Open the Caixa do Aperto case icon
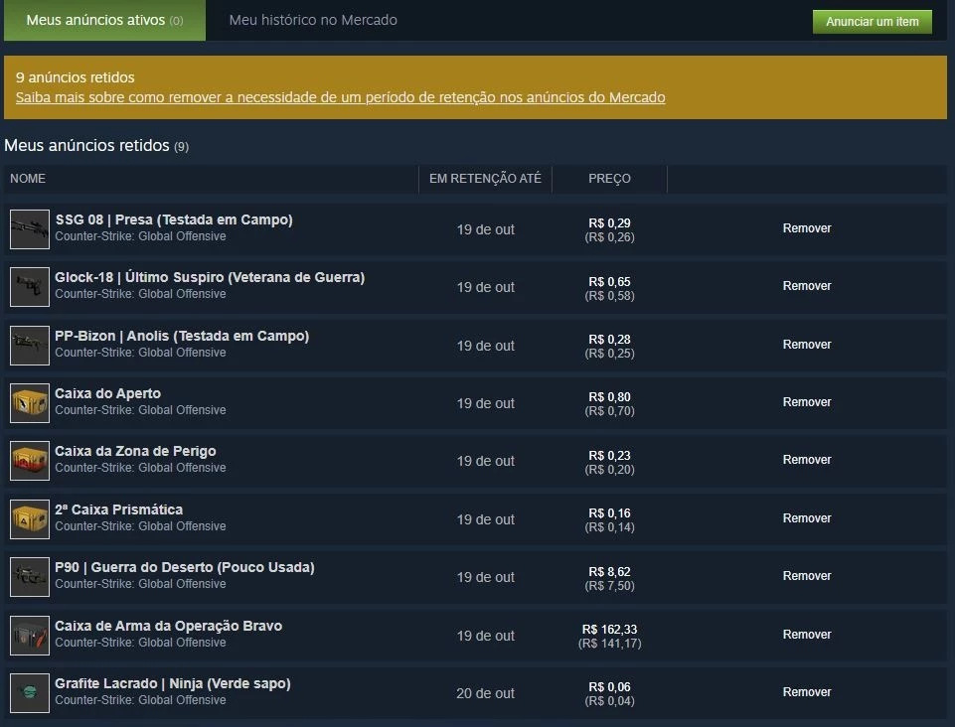The width and height of the screenshot is (955, 727). coord(29,403)
